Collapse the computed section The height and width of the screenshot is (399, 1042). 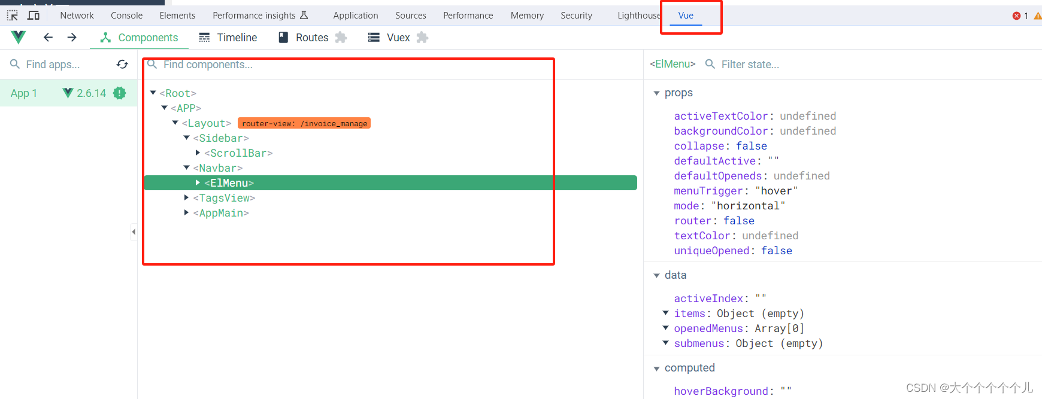tap(657, 368)
